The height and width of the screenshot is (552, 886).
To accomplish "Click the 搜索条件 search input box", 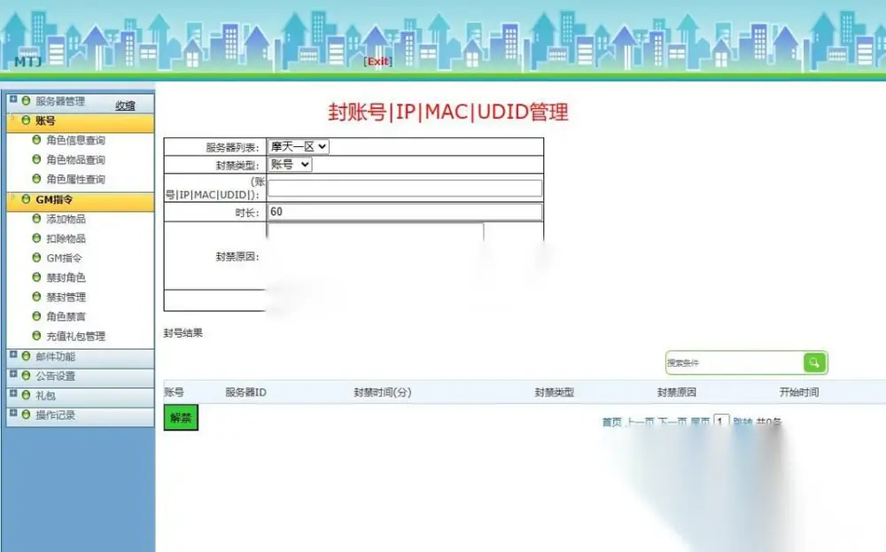I will (x=734, y=362).
